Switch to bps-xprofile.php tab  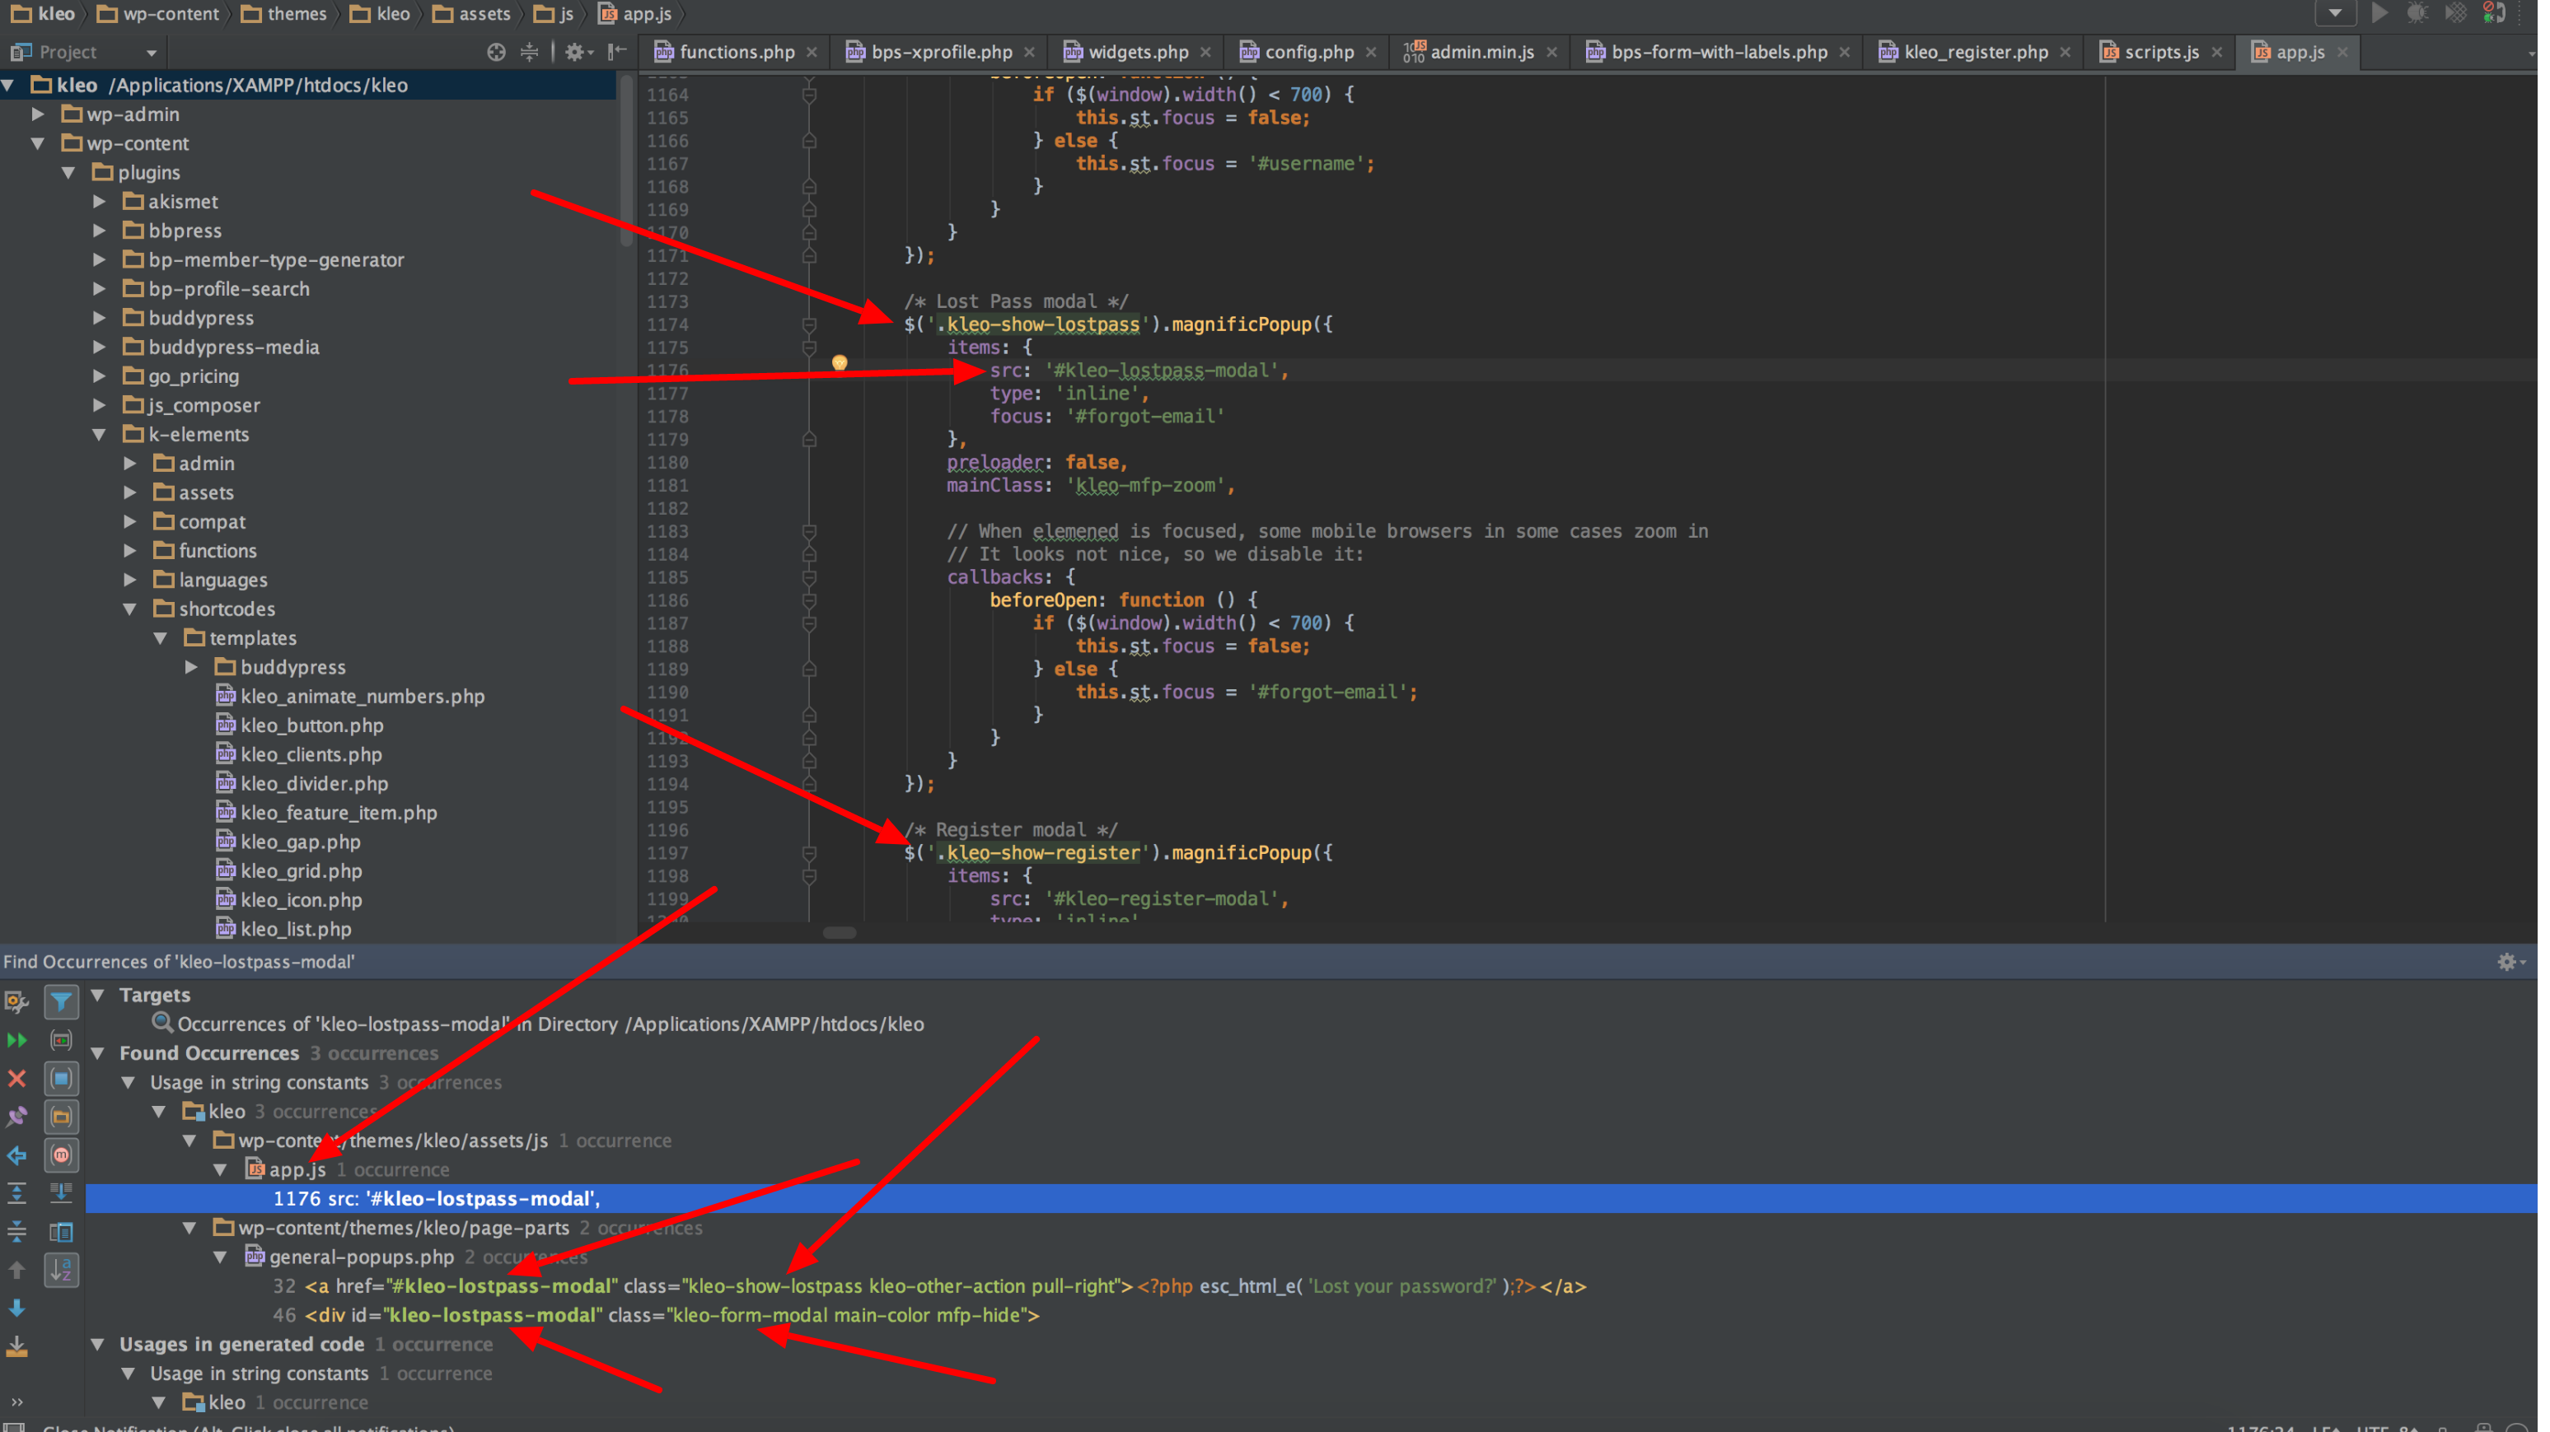tap(939, 53)
